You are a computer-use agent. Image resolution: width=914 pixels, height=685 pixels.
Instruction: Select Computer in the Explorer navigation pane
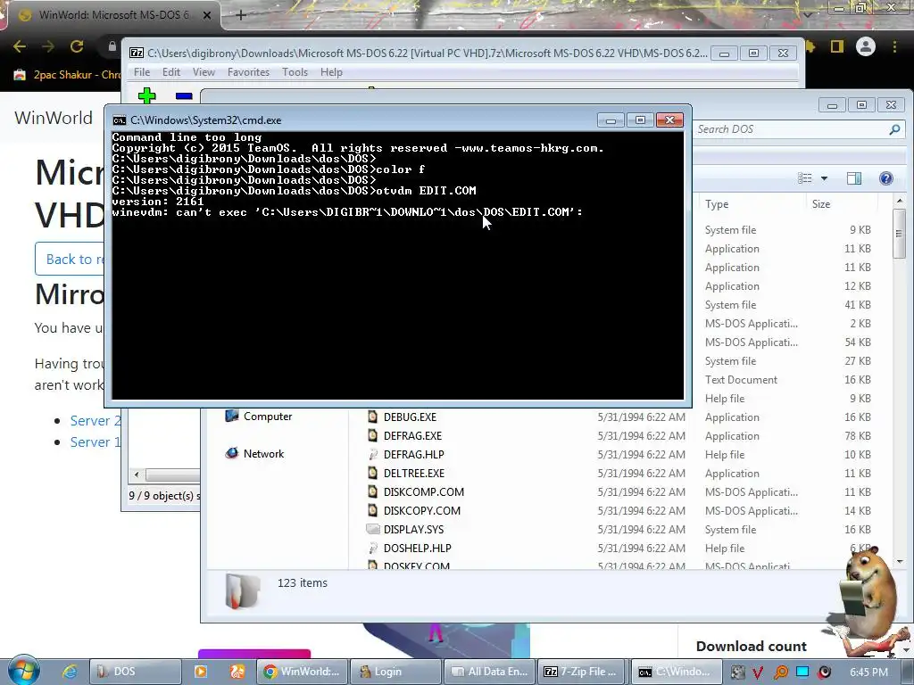pos(259,416)
